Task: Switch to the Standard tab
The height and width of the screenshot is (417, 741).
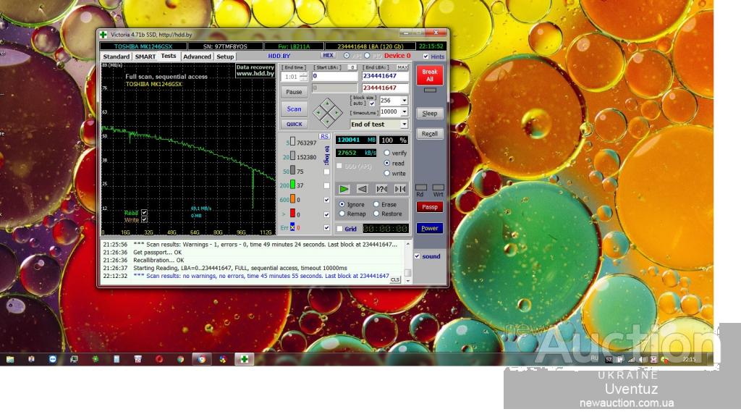Action: click(117, 56)
